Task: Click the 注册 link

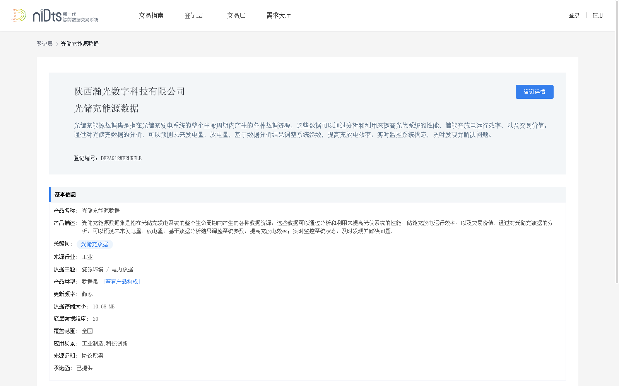Action: click(598, 15)
